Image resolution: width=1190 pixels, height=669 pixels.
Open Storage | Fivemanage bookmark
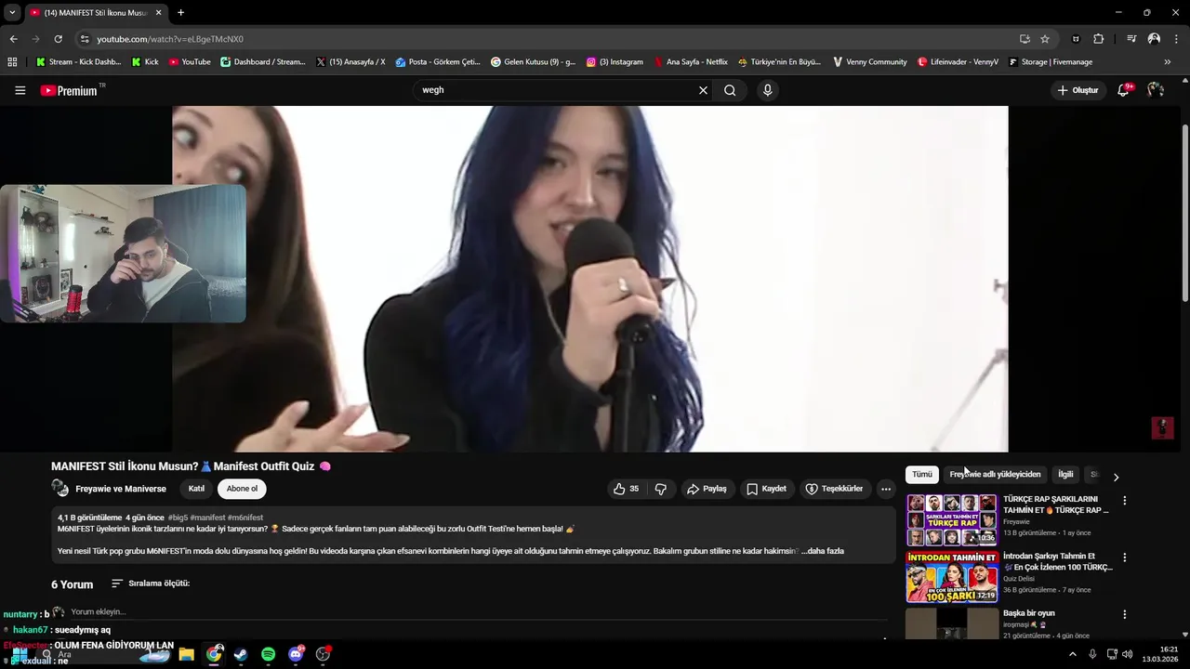click(x=1050, y=62)
